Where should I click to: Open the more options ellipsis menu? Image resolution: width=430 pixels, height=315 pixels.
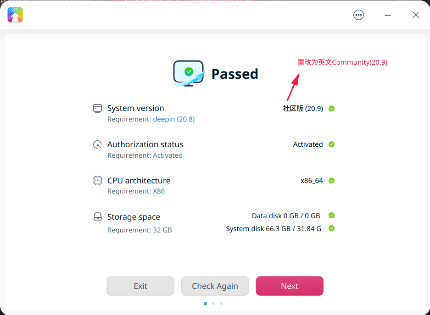point(358,15)
